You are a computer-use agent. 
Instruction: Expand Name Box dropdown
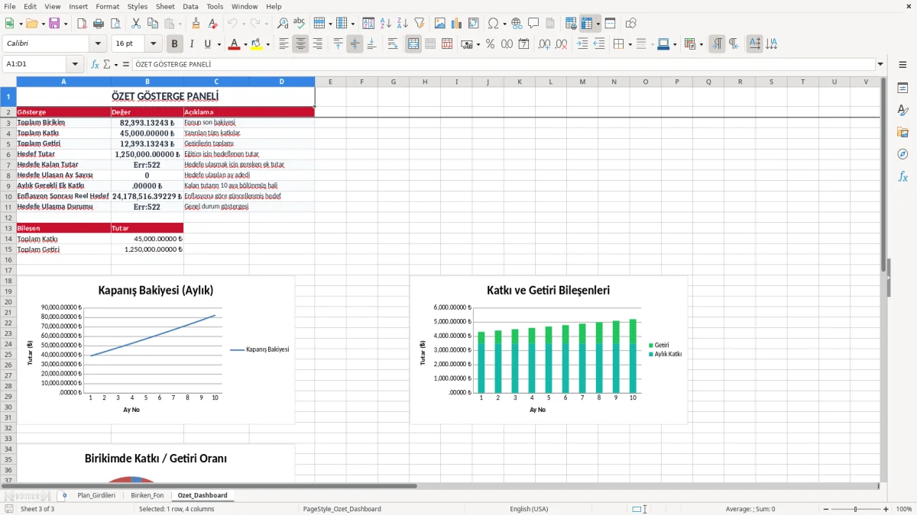(x=75, y=65)
